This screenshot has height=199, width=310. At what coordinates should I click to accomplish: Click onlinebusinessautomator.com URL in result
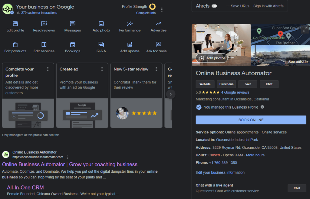click(x=38, y=157)
